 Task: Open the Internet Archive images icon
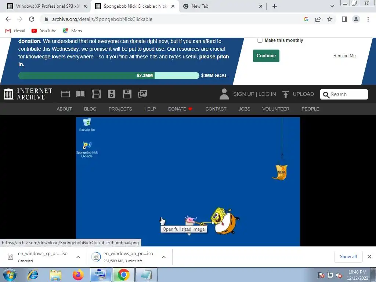click(142, 94)
